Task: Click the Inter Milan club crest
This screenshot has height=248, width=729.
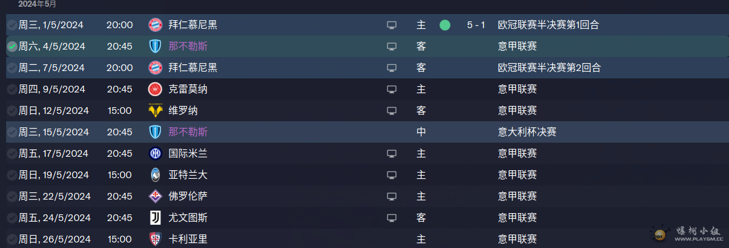Action: tap(155, 154)
